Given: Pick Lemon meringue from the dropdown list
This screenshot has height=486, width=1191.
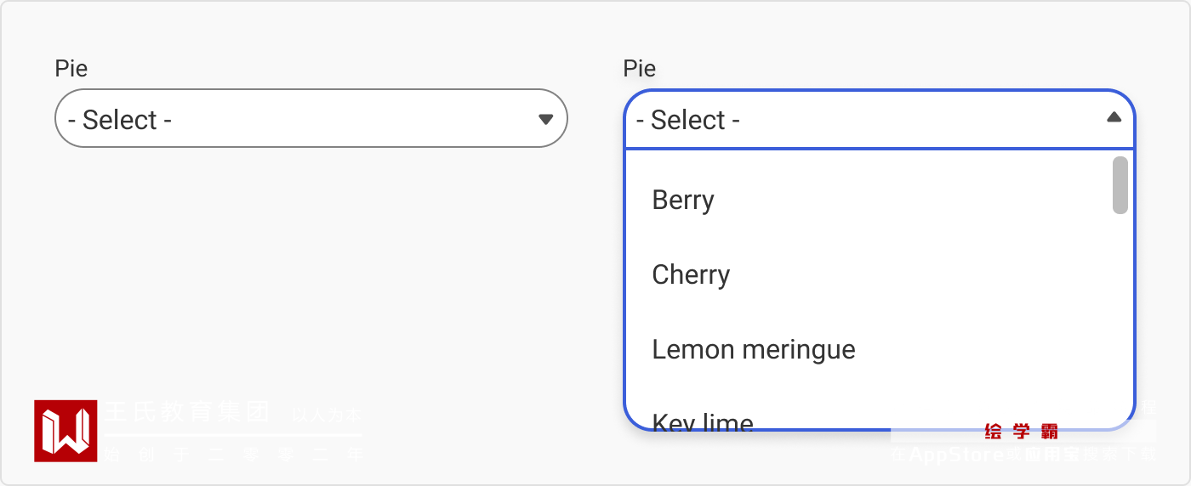Looking at the screenshot, I should [x=754, y=350].
